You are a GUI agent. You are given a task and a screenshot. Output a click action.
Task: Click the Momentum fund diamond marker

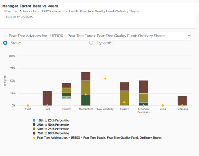(86, 94)
